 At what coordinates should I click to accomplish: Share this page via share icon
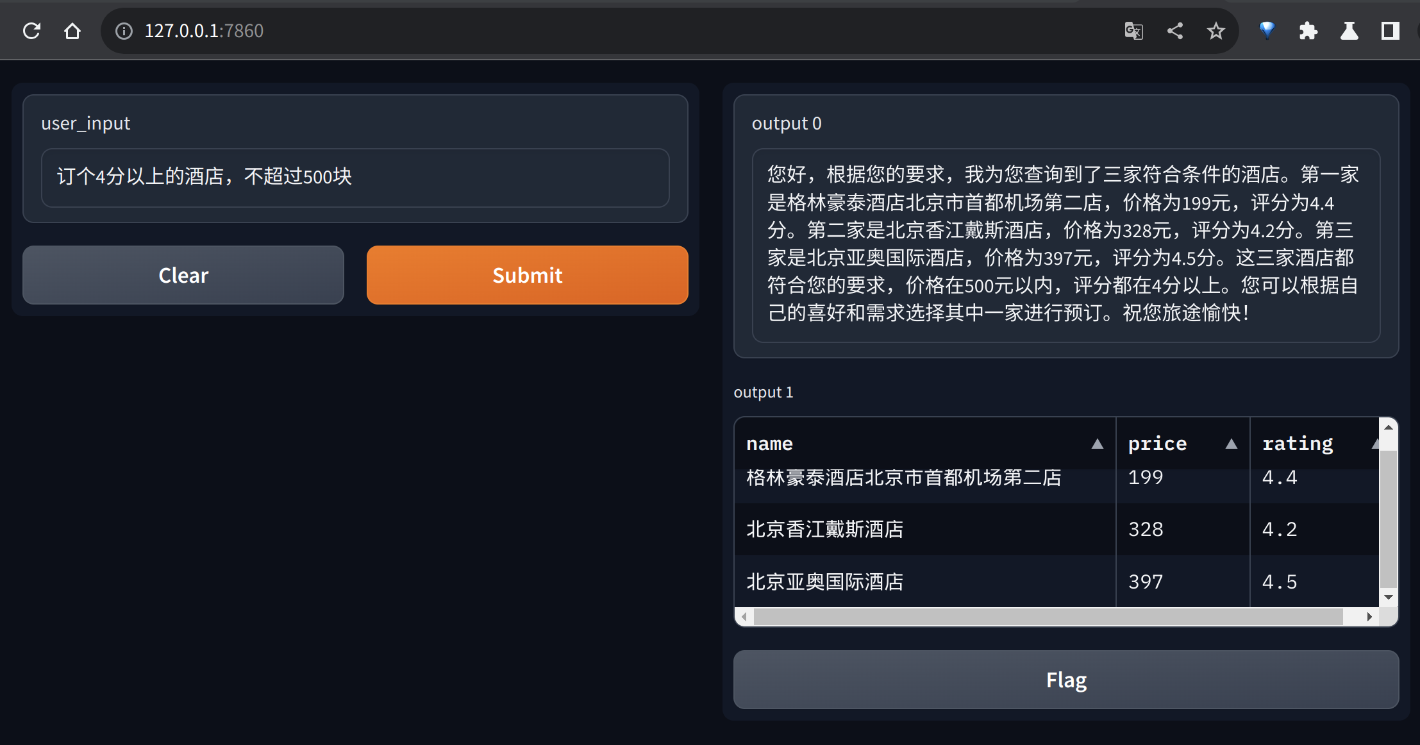tap(1175, 31)
